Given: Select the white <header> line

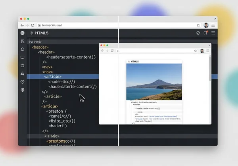Looking at the screenshot, I should [46, 52].
